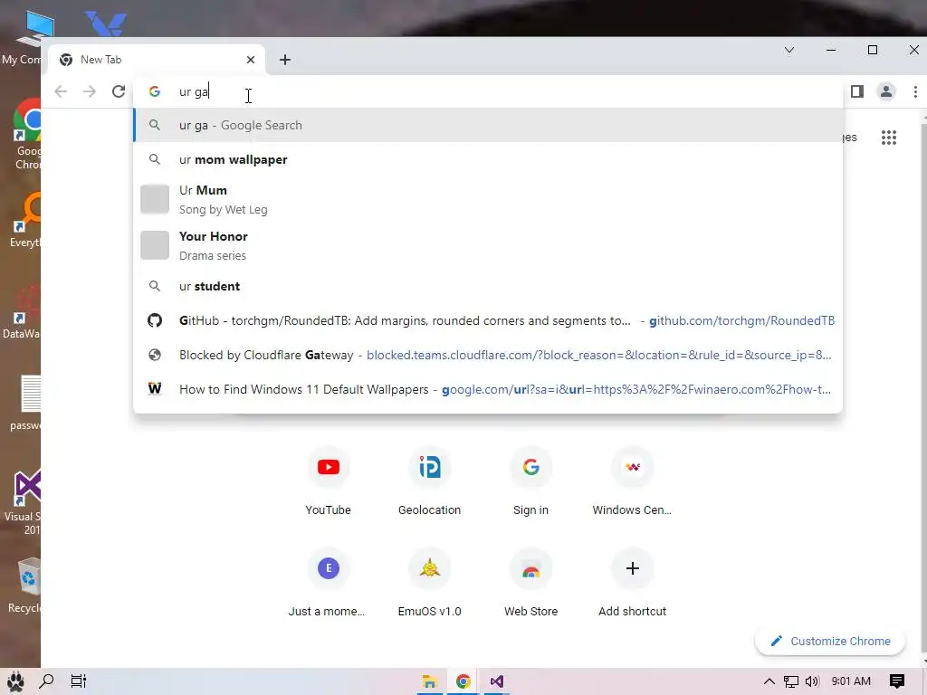Viewport: 927px width, 695px height.
Task: Open the Chrome profile avatar
Action: [x=886, y=91]
